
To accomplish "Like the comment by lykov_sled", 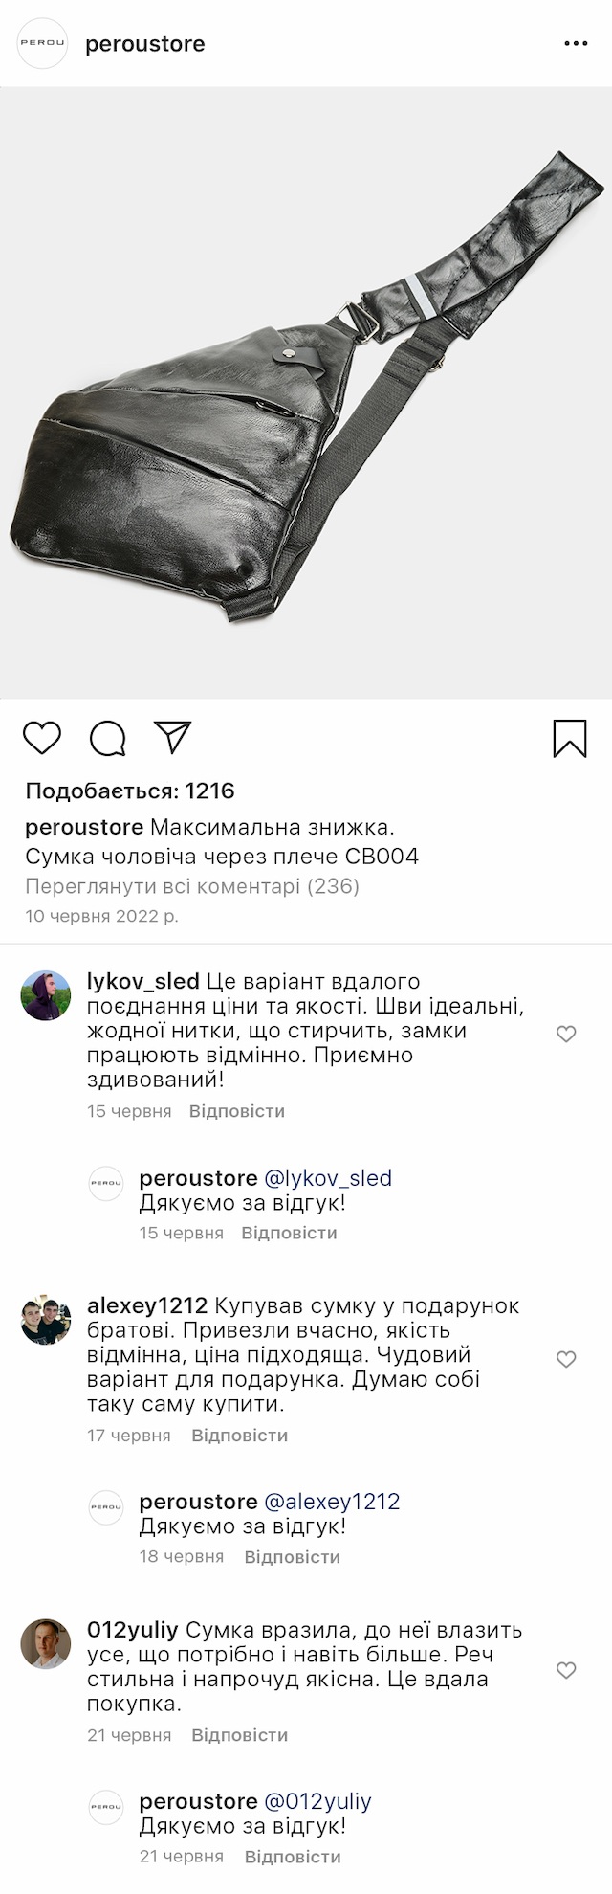I will pos(566,1034).
